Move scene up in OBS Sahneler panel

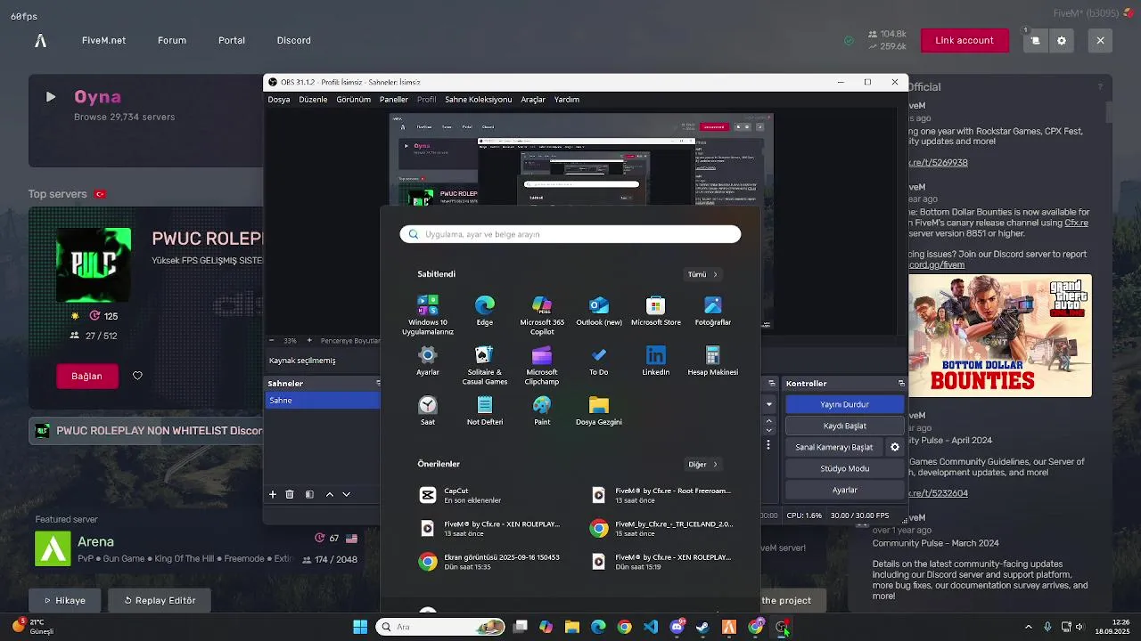(330, 494)
